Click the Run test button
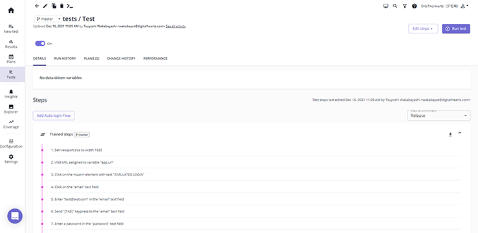478x233 pixels. [456, 28]
